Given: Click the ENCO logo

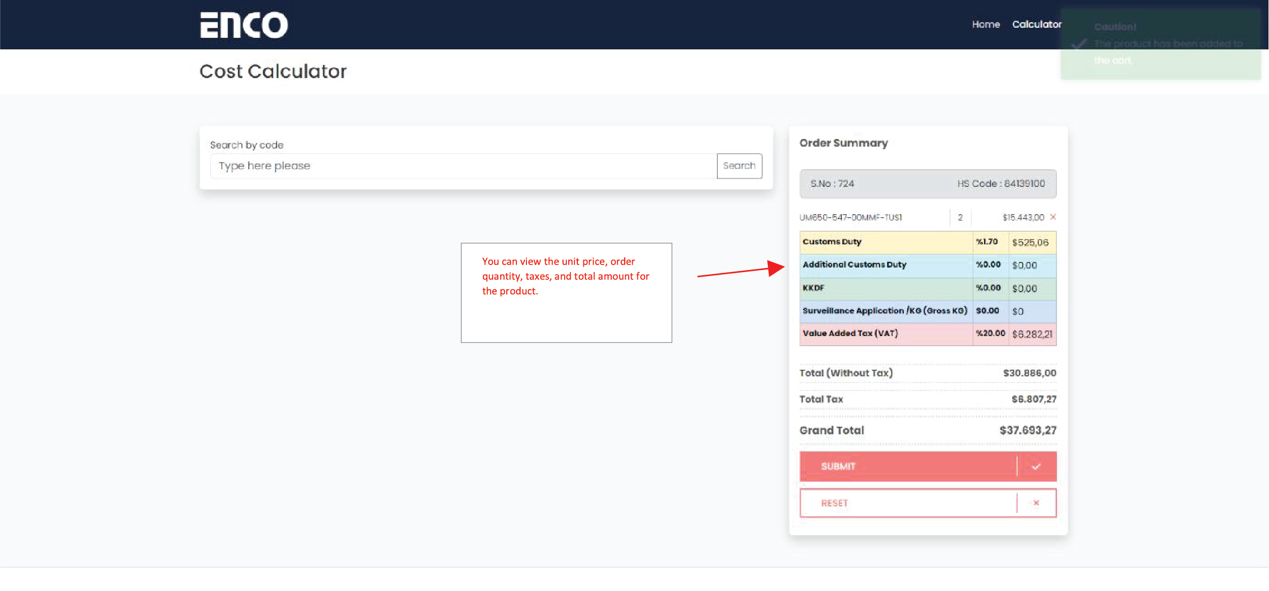Looking at the screenshot, I should tap(244, 25).
